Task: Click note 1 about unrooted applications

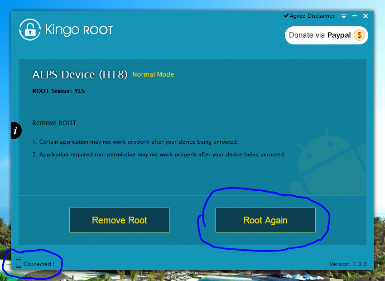Action: point(135,142)
